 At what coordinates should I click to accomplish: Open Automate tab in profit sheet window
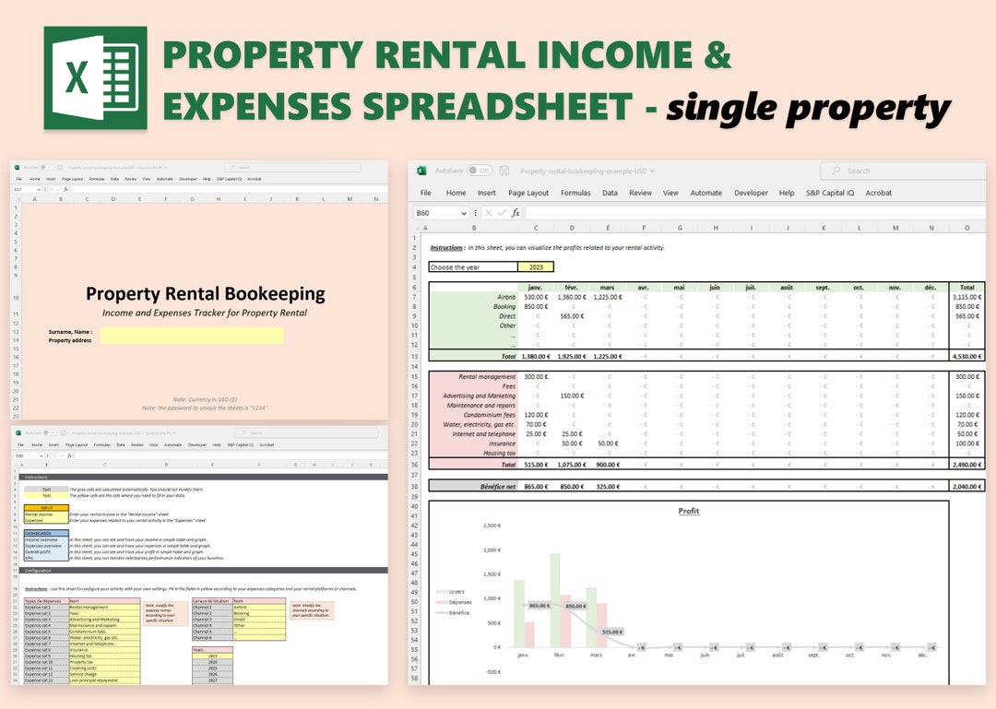(705, 193)
